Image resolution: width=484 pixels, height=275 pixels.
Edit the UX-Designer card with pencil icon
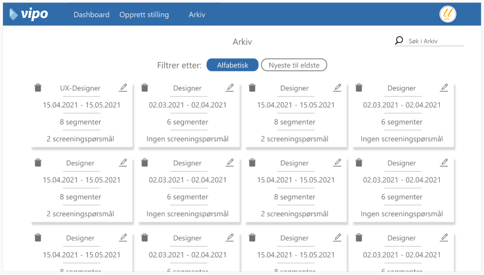[123, 88]
